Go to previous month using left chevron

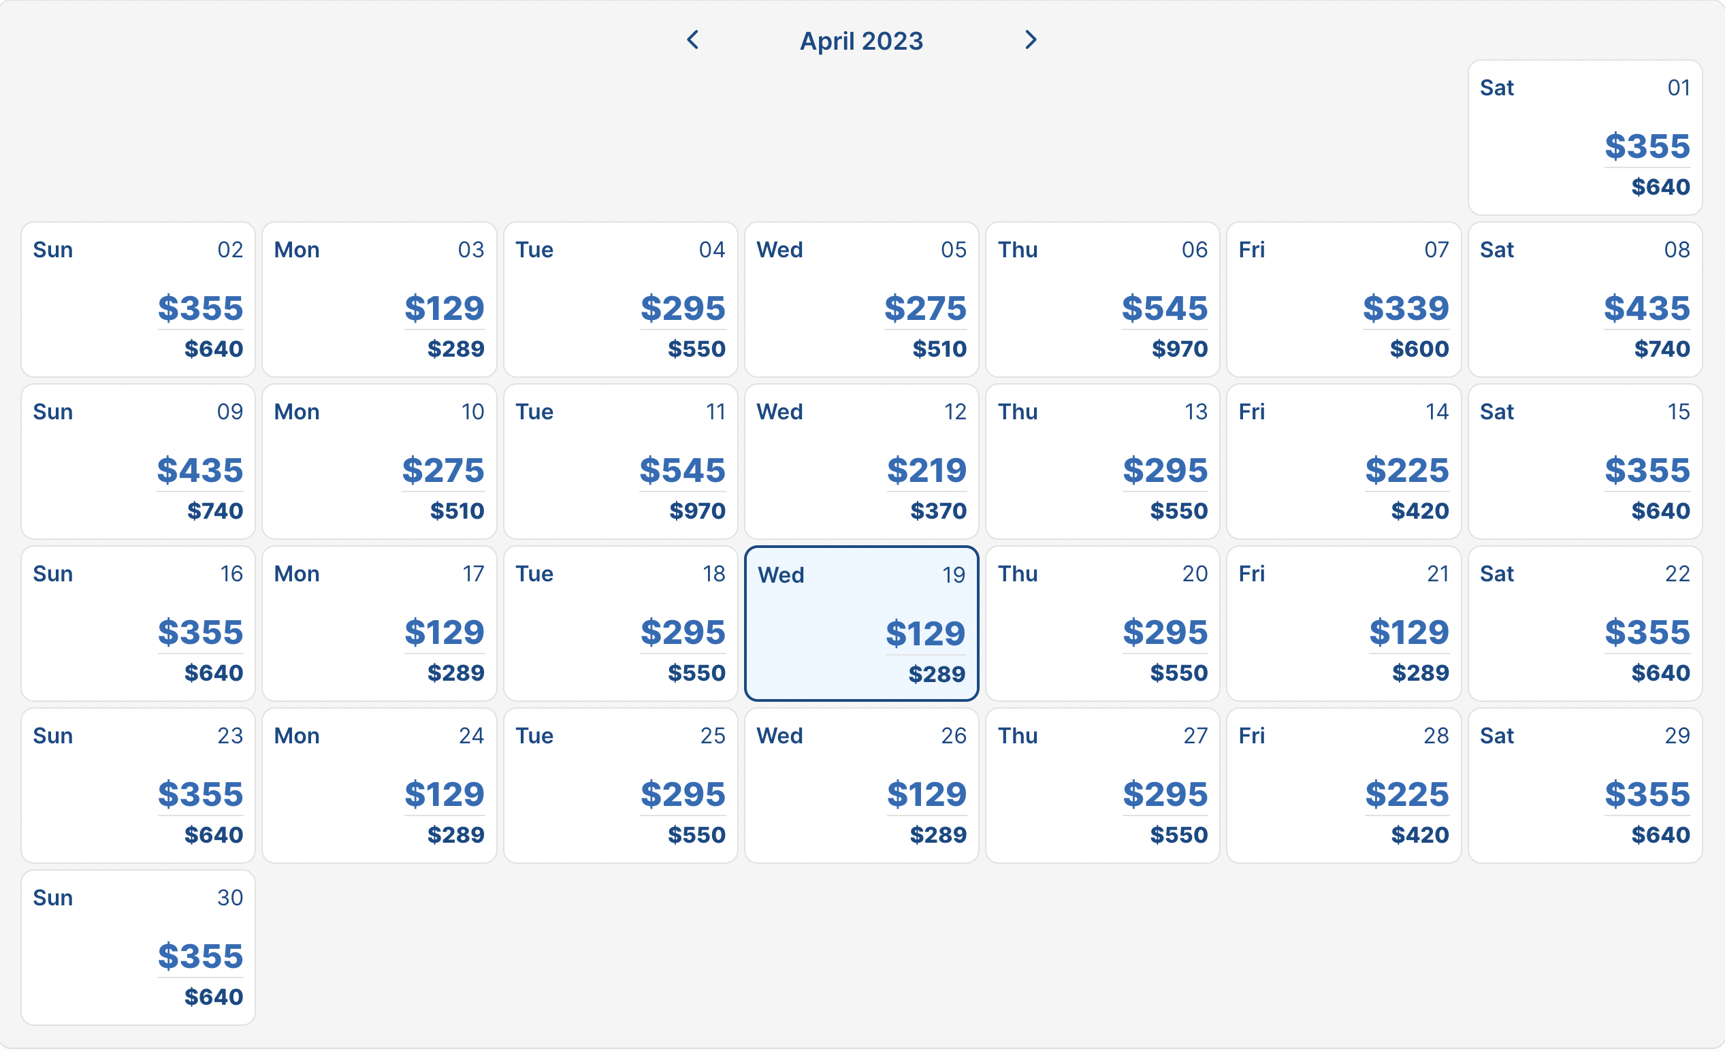pyautogui.click(x=692, y=40)
